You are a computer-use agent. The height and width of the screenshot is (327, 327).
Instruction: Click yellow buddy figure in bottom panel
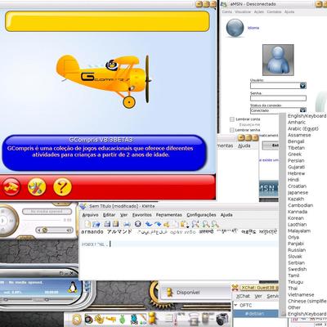(x=153, y=319)
